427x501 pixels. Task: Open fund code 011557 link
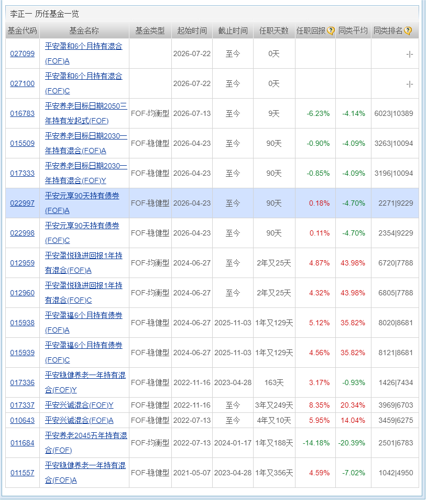tap(23, 473)
